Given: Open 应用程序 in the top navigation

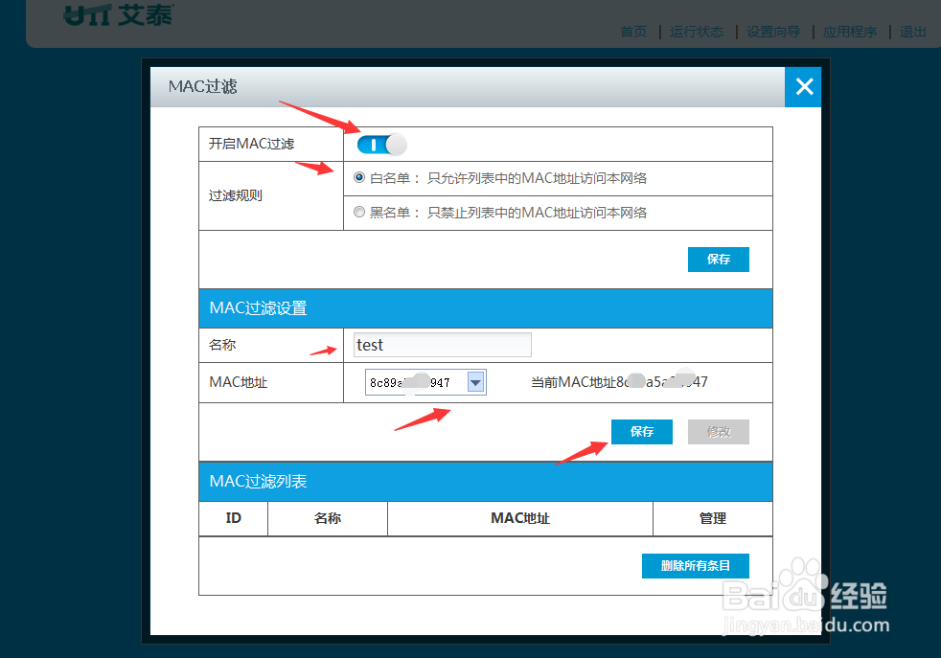Looking at the screenshot, I should pyautogui.click(x=850, y=32).
